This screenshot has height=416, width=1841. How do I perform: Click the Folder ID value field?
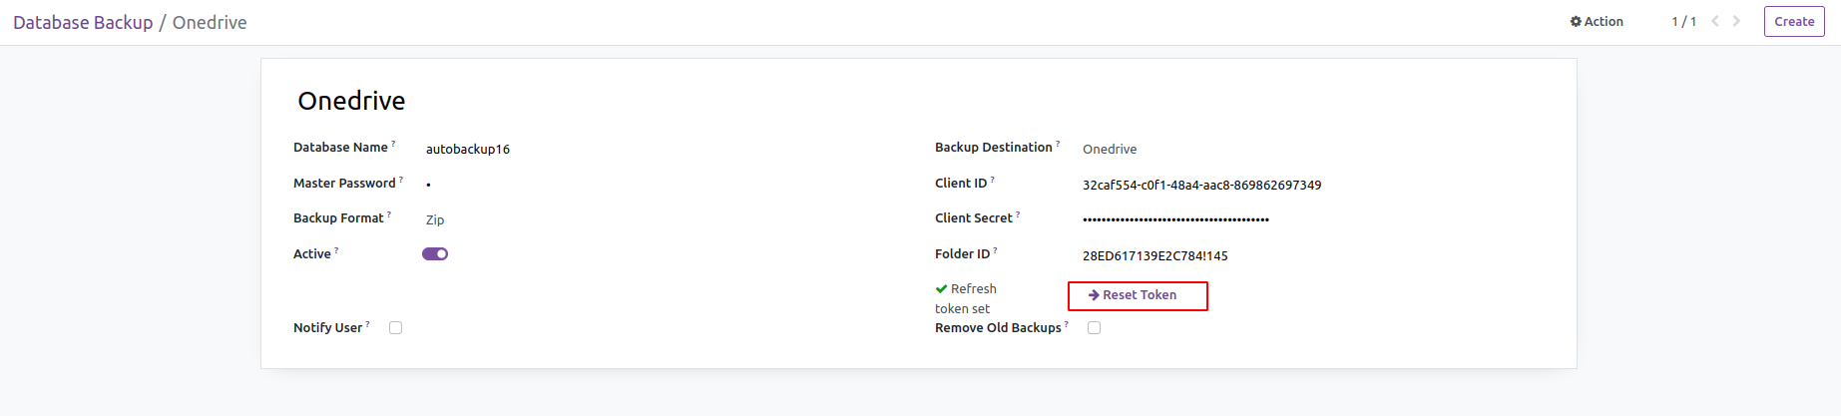click(1154, 256)
